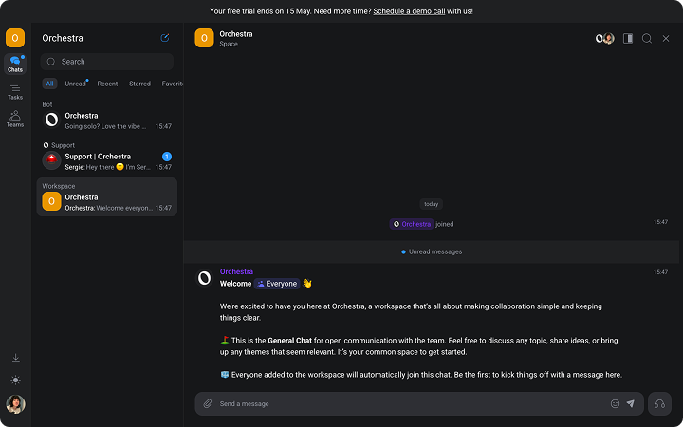Open the Teams section in sidebar

click(x=15, y=119)
